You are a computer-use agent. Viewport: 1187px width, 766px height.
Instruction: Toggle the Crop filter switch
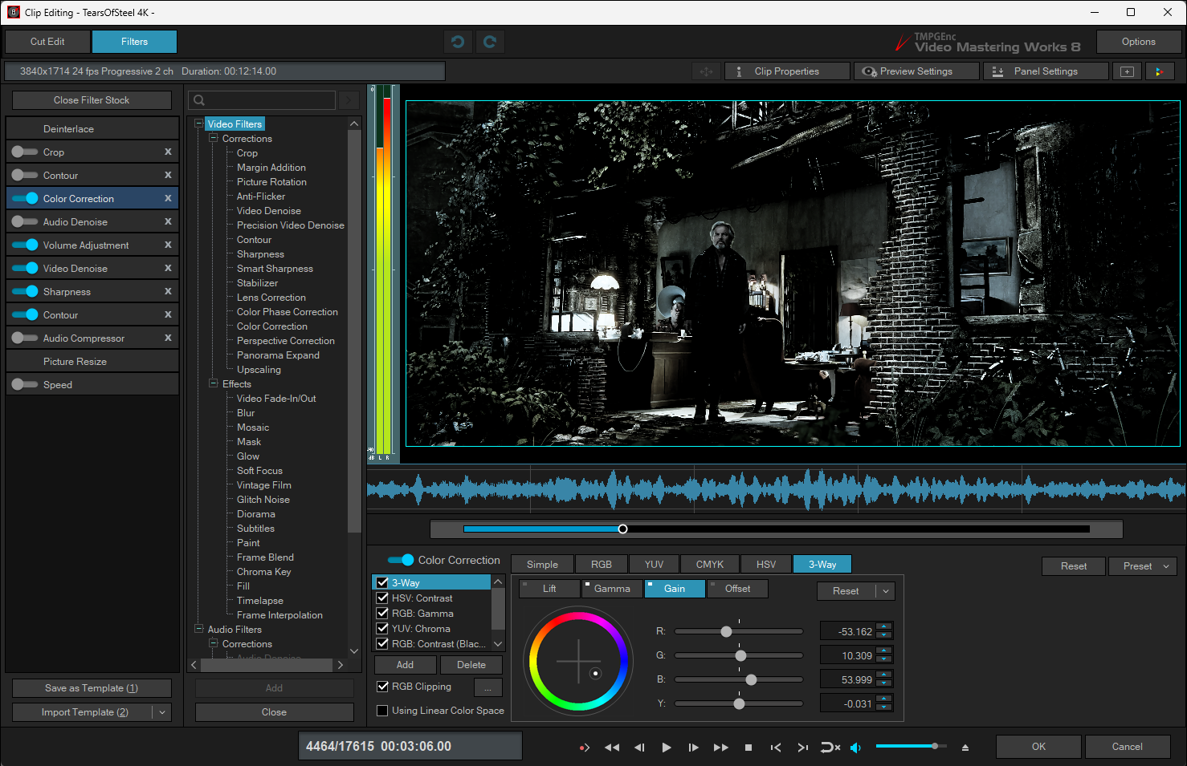click(25, 152)
